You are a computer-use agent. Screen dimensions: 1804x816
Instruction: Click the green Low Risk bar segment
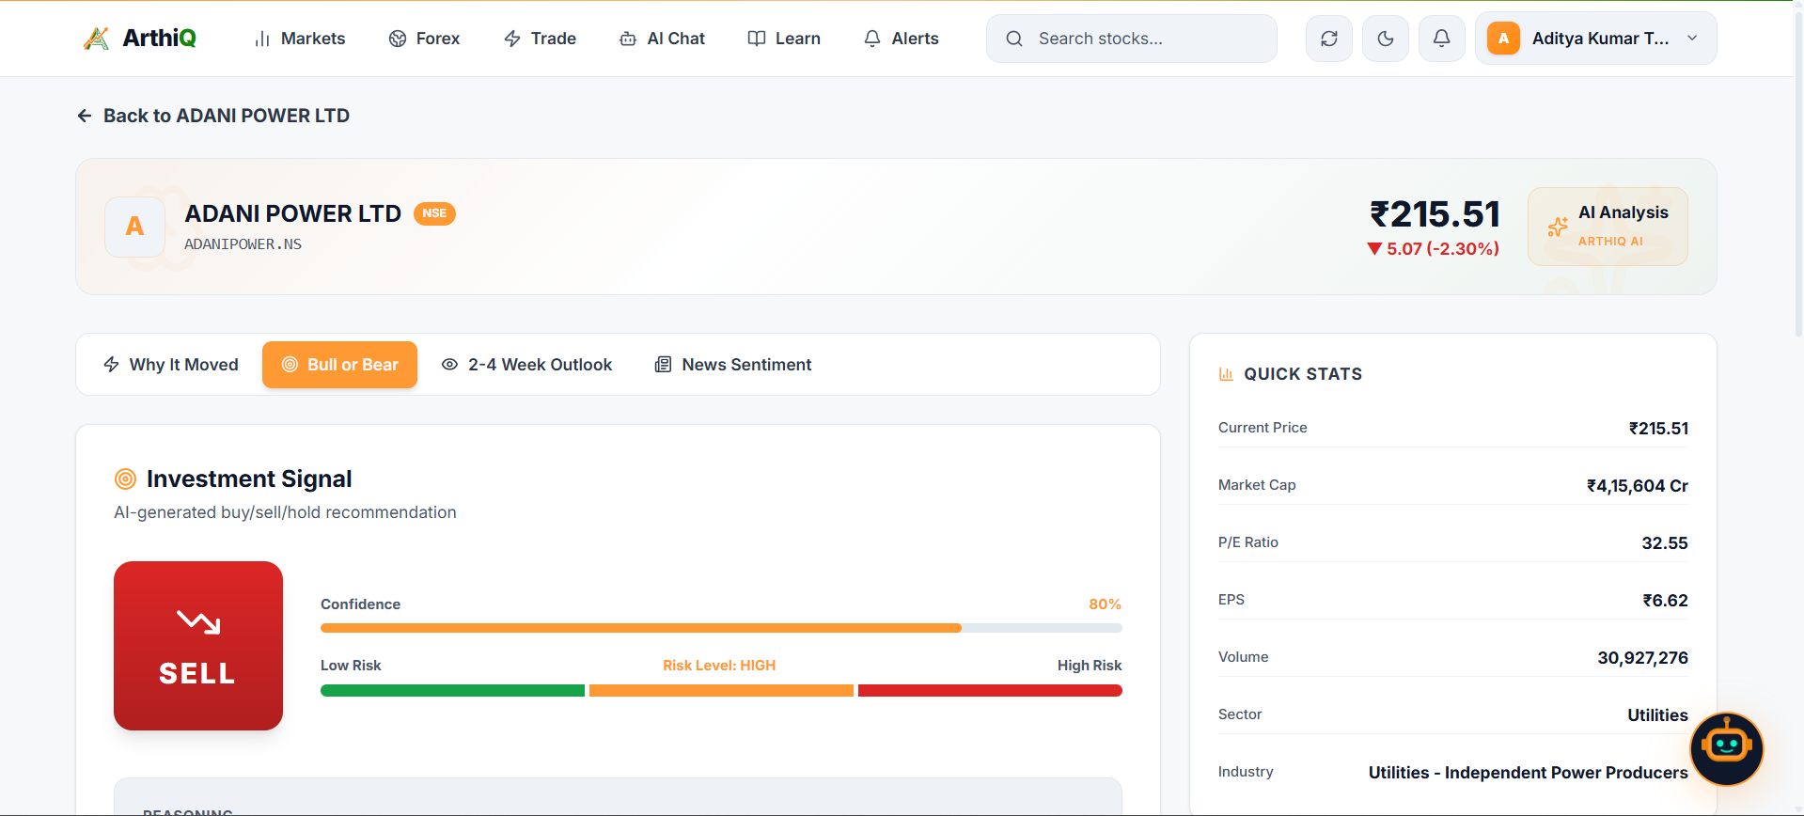click(x=452, y=691)
